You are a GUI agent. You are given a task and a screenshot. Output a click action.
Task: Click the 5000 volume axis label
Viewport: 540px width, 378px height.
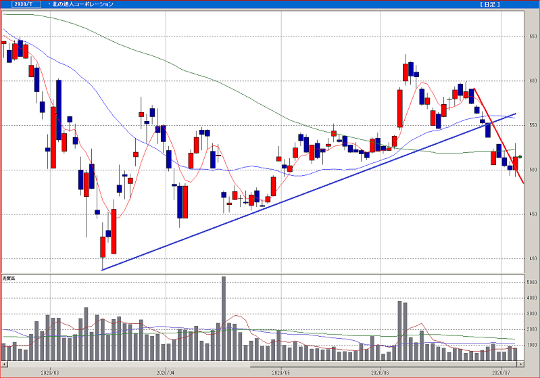[x=533, y=282]
